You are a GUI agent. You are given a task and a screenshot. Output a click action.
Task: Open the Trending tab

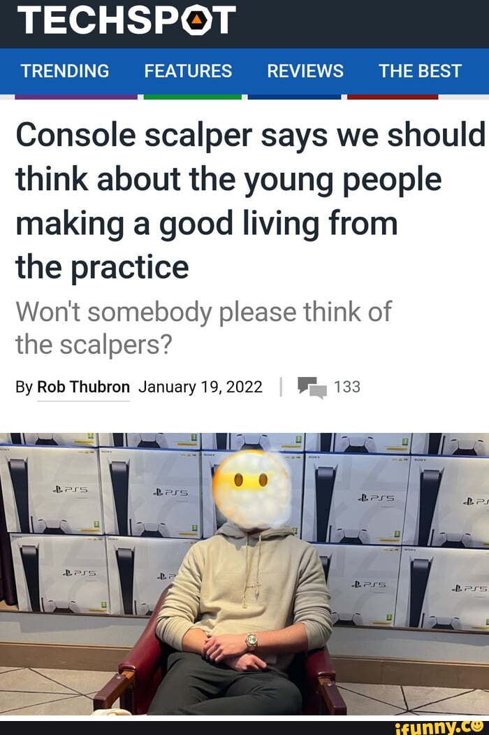click(65, 71)
